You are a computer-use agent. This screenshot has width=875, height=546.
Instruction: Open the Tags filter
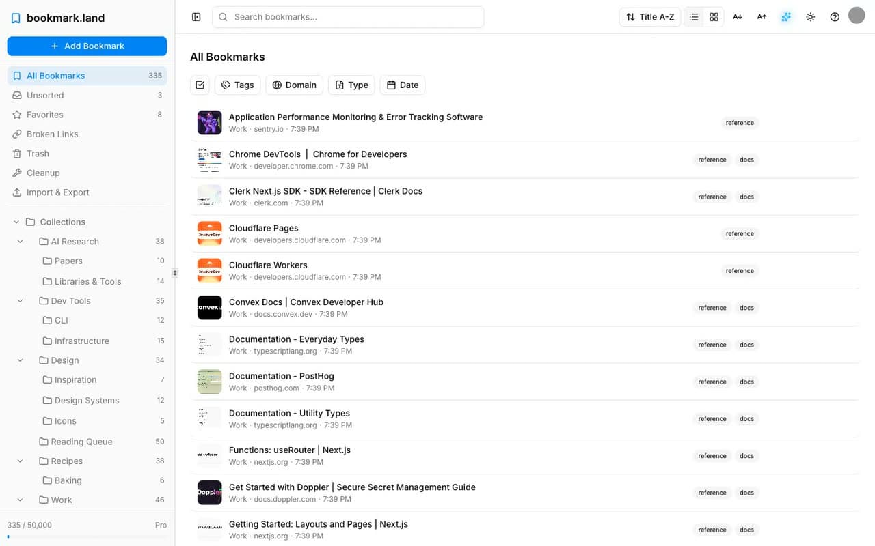click(238, 85)
